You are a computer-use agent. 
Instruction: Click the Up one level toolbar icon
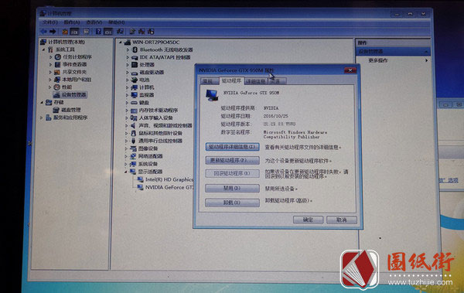65,32
